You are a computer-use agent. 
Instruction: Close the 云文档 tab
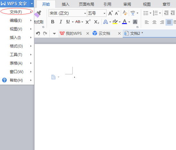119,33
